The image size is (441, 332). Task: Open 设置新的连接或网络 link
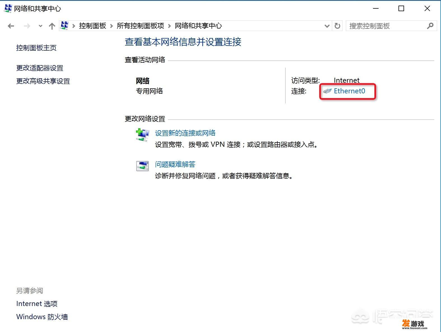(x=185, y=133)
